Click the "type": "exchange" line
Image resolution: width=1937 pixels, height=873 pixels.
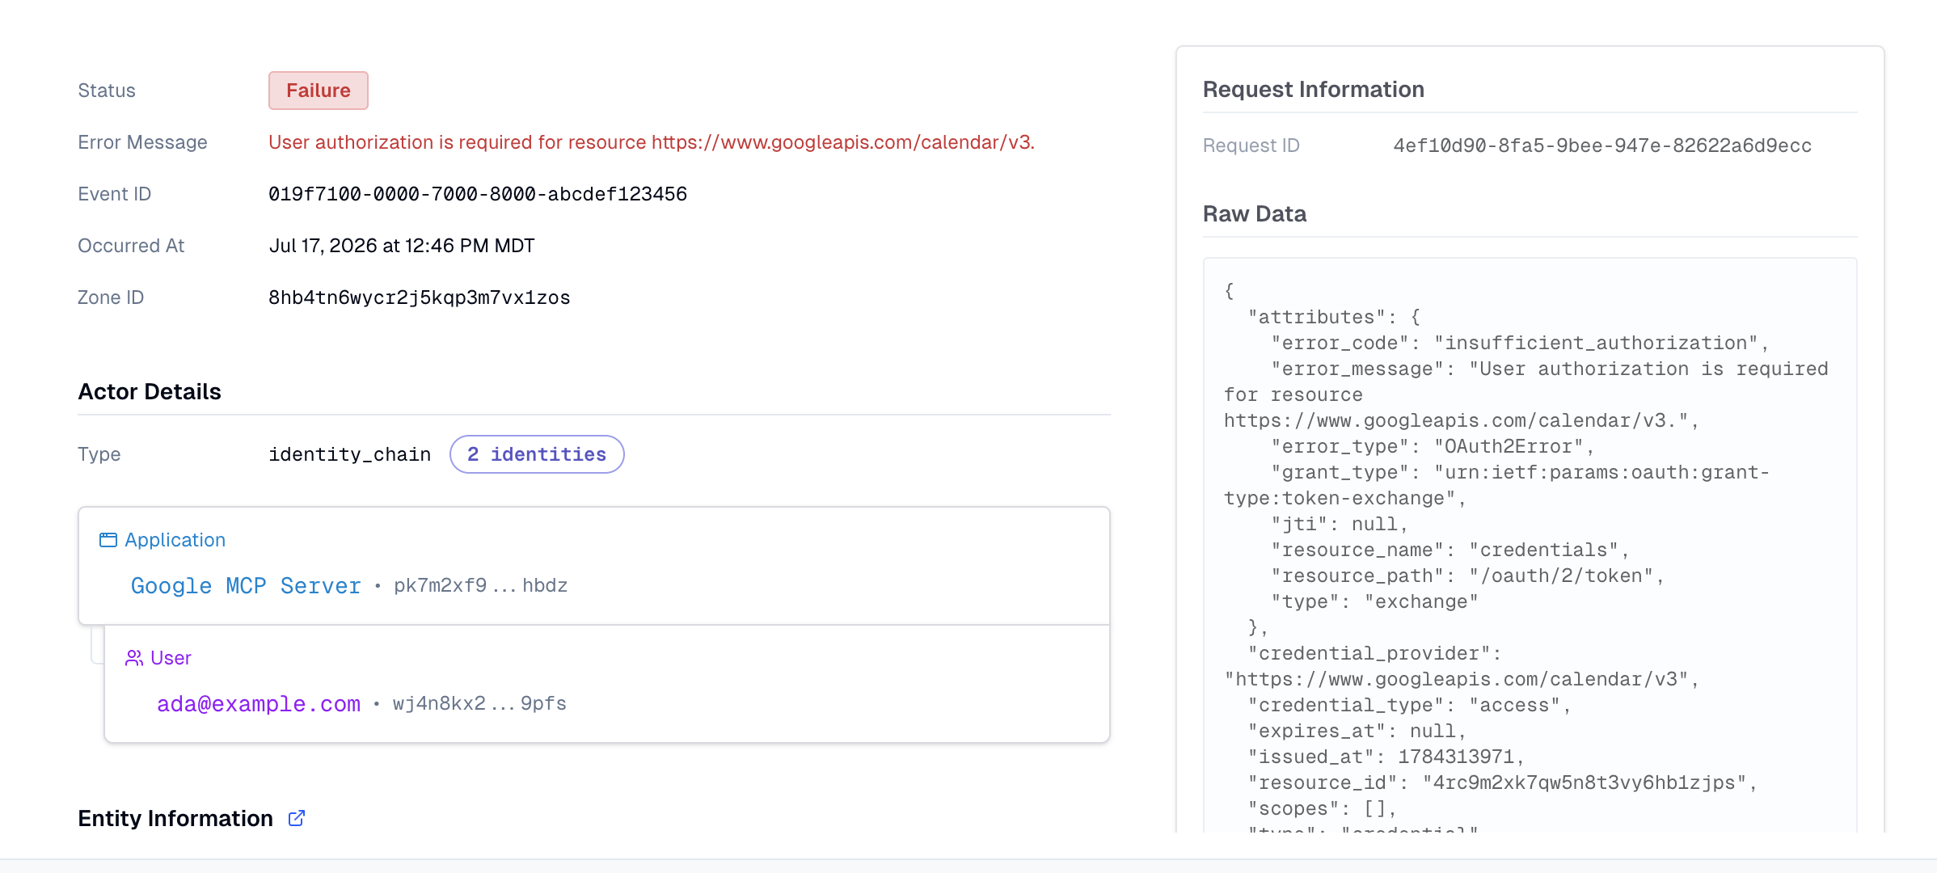1374,601
